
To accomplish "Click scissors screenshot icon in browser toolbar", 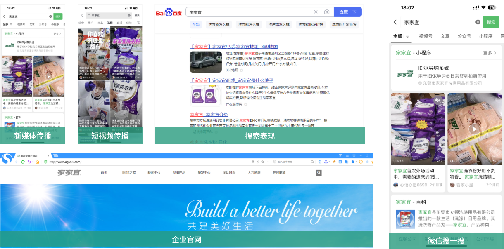I will coord(326,162).
